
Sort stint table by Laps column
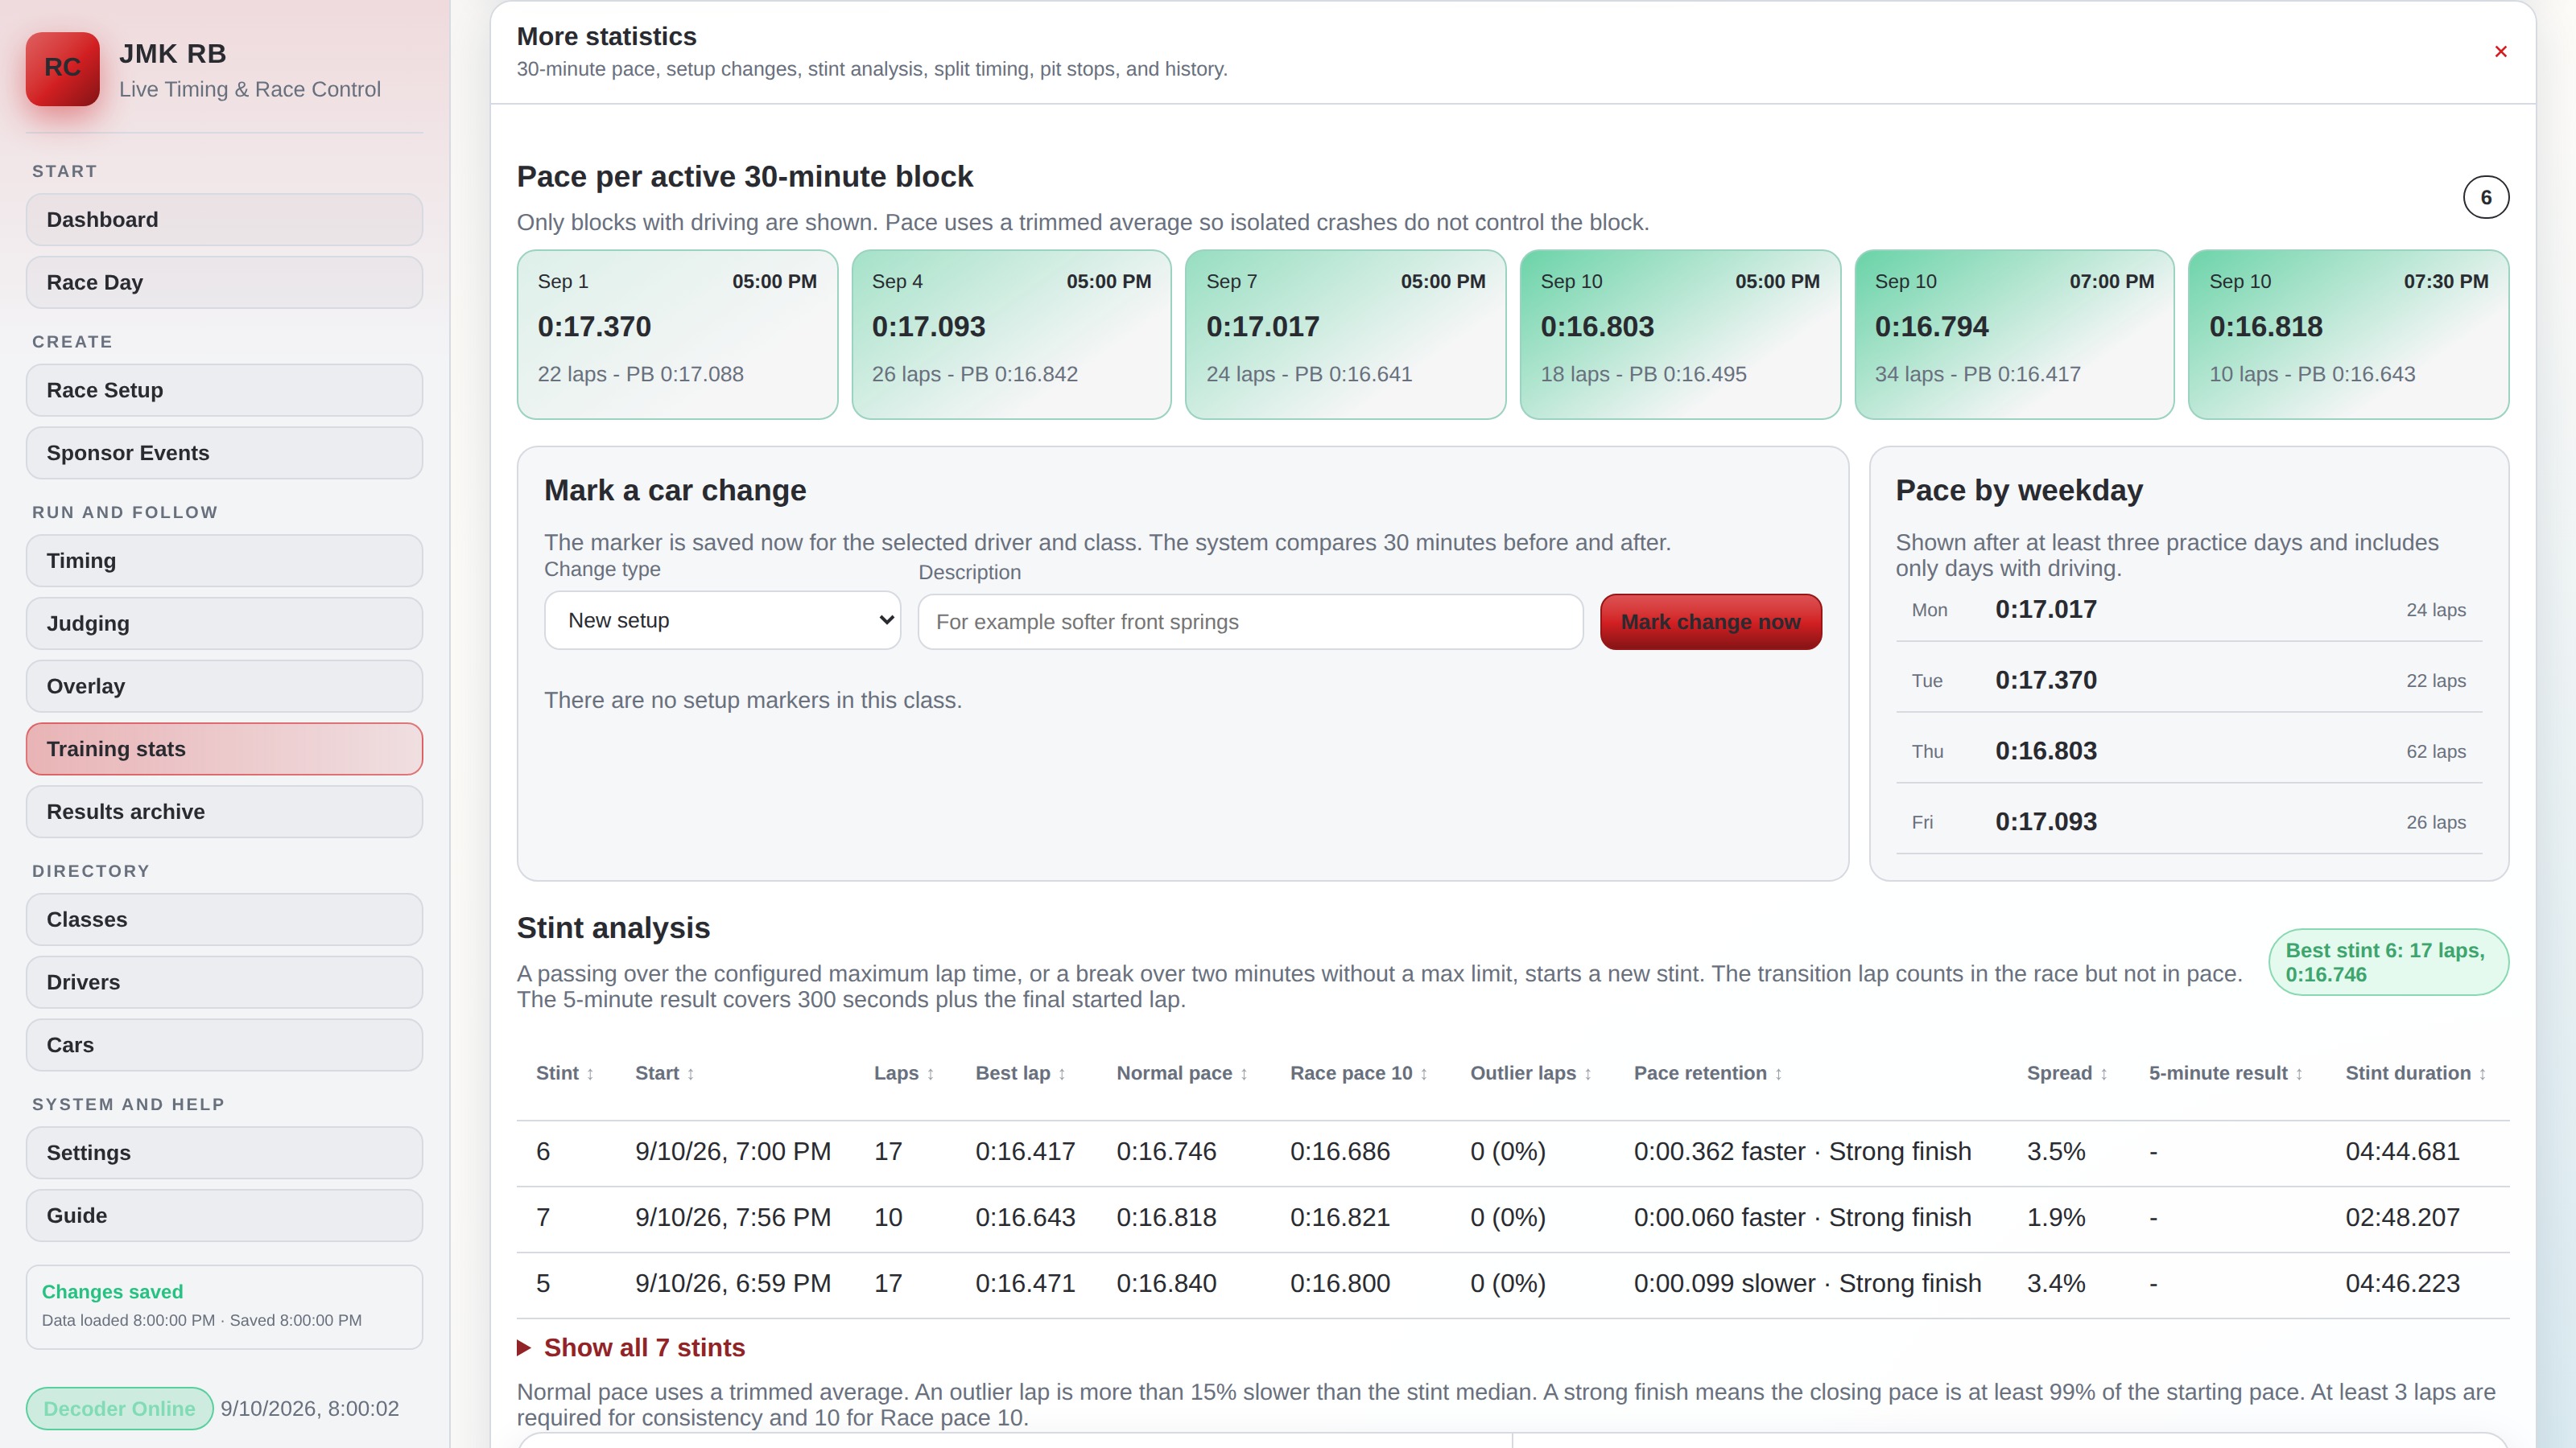pos(904,1073)
